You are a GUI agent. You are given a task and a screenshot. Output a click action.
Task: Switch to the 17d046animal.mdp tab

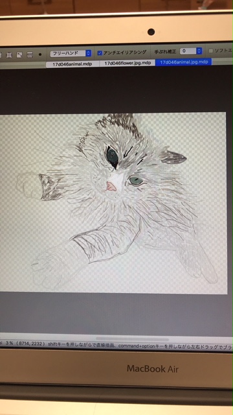pyautogui.click(x=72, y=64)
